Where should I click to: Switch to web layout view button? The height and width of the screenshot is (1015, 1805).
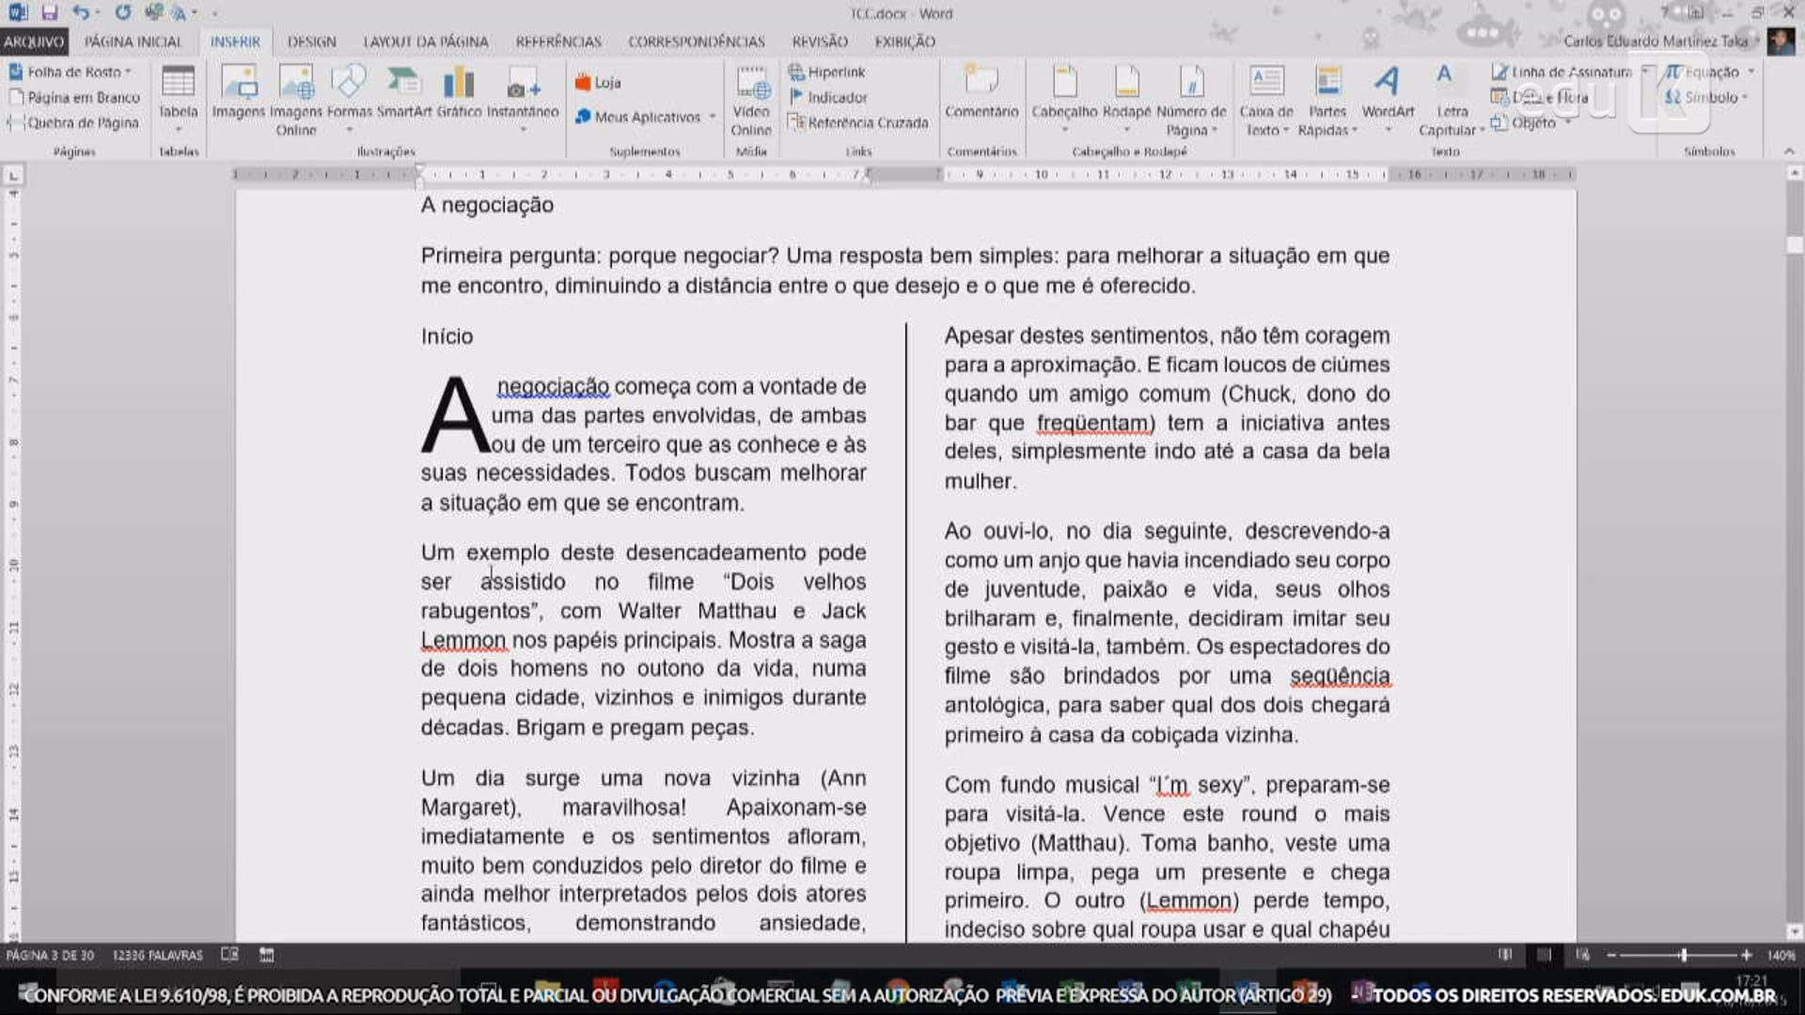click(x=1583, y=955)
